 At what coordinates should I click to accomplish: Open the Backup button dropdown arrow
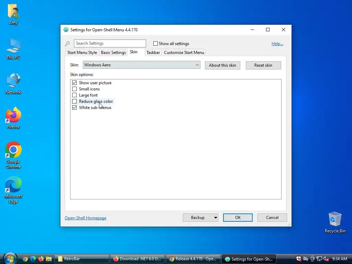[216, 218]
